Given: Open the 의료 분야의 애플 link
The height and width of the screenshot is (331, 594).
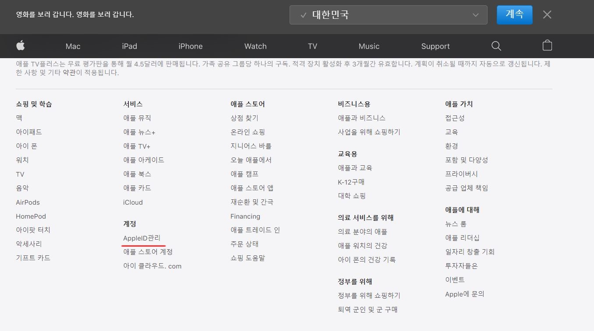Looking at the screenshot, I should pos(363,232).
